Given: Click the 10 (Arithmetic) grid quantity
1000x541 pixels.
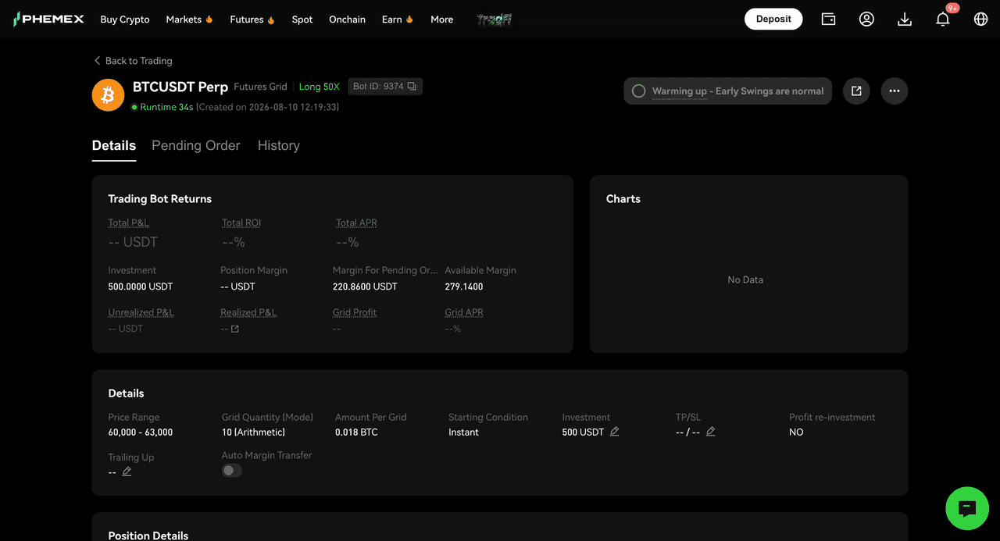Looking at the screenshot, I should [x=253, y=432].
